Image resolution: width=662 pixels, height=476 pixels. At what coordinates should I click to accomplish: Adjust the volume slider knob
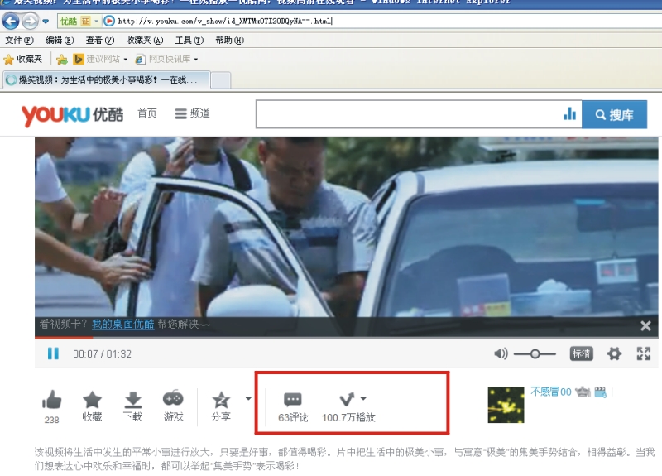pyautogui.click(x=535, y=353)
